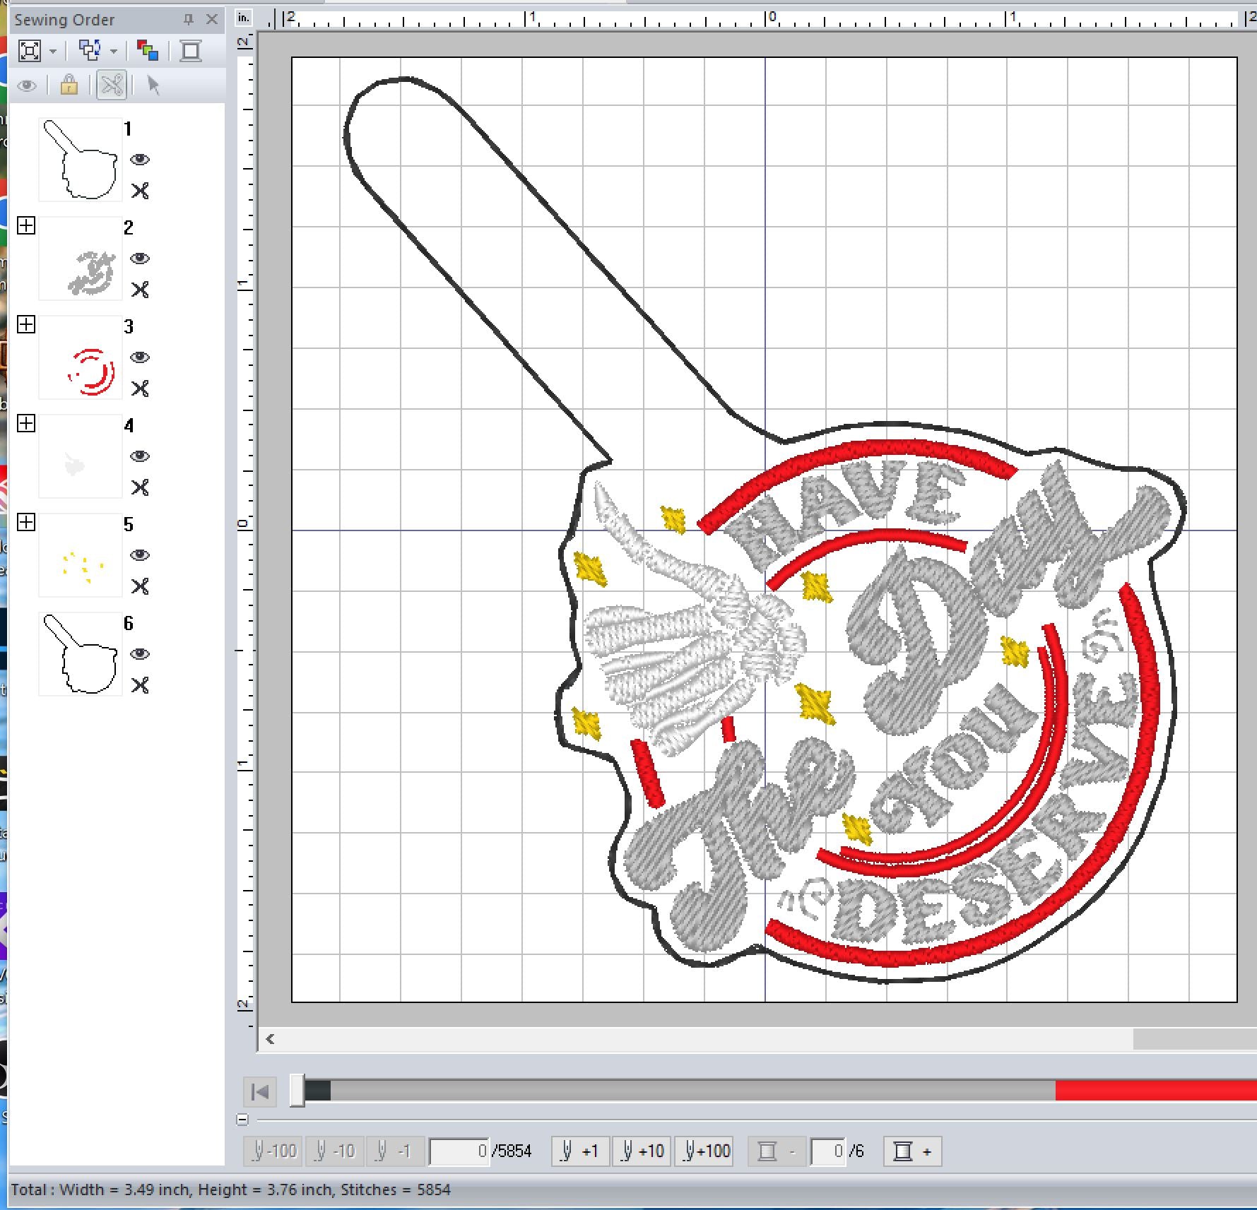Click the zoom-to-fit icon in Sewing Order

(29, 51)
